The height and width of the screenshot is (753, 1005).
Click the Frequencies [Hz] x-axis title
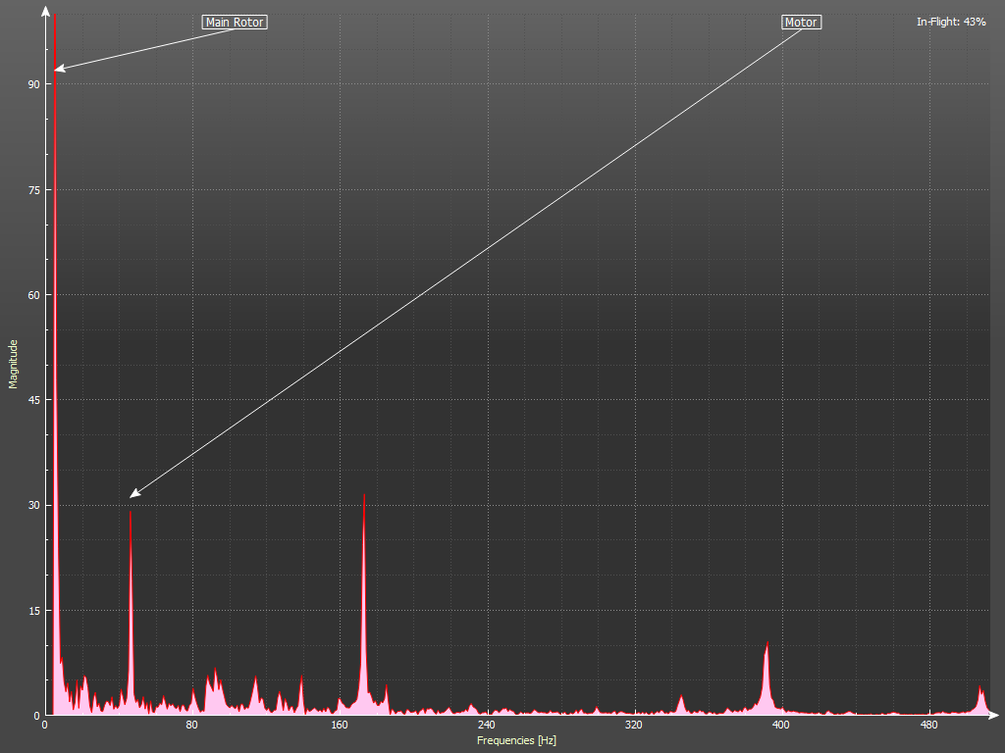516,740
